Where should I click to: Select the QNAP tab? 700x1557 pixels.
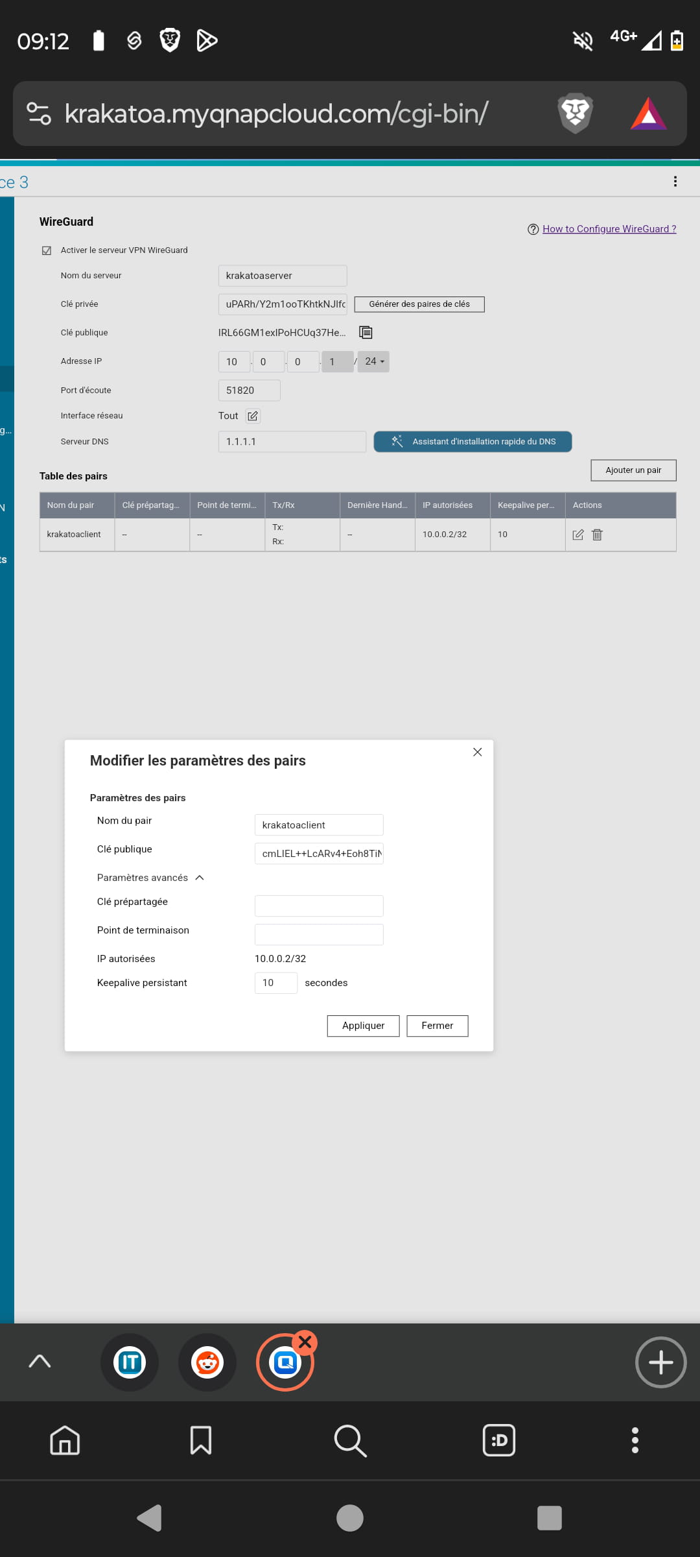pos(285,1362)
